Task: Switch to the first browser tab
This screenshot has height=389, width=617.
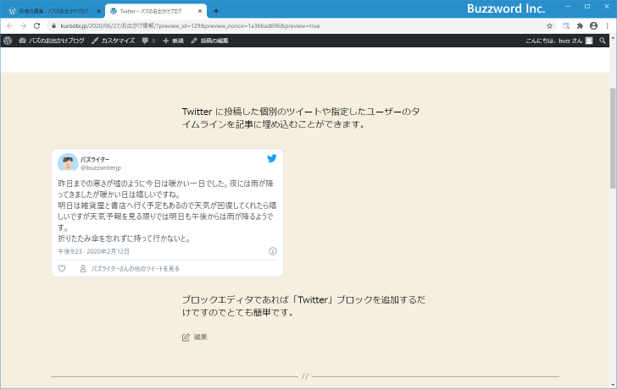Action: (49, 11)
